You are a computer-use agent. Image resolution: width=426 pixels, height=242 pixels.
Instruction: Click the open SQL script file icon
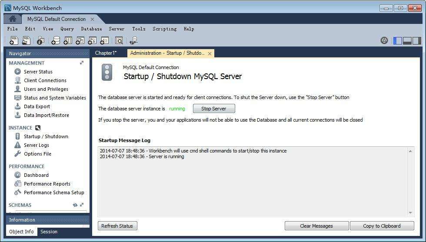[26, 40]
